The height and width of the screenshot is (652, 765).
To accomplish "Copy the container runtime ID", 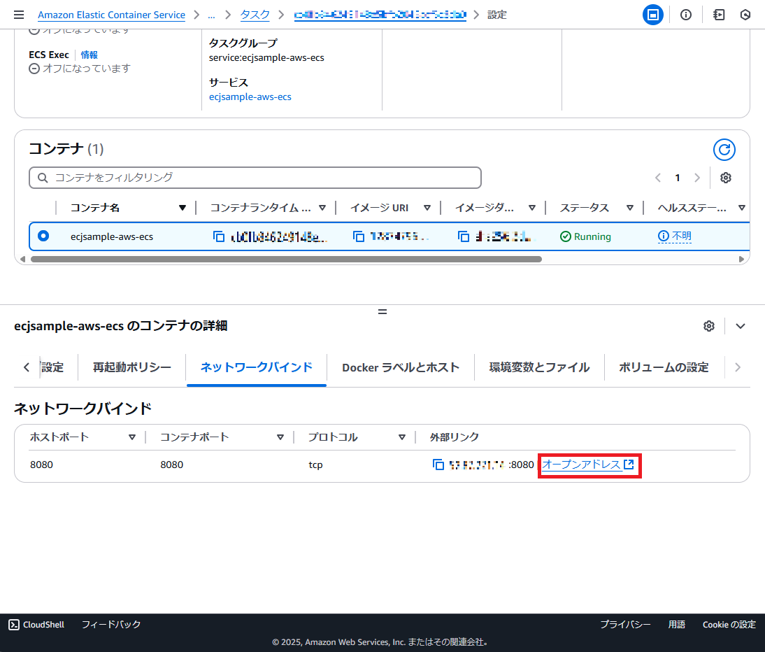I will 219,236.
